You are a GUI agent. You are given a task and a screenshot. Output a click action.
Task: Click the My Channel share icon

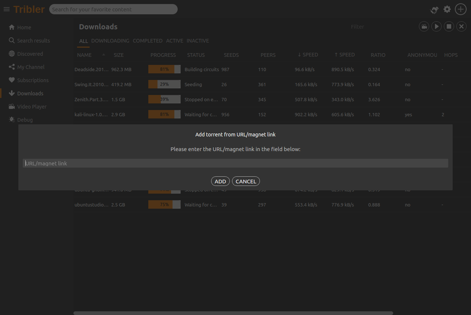coord(12,67)
